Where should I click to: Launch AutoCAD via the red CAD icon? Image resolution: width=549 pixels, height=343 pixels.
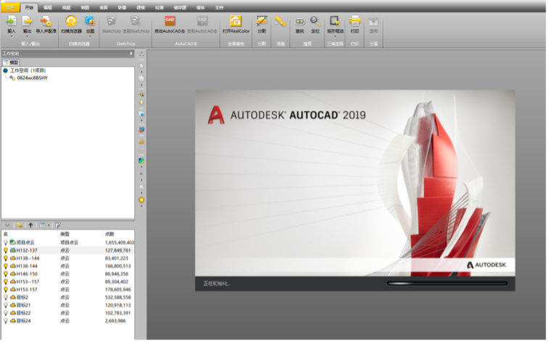(170, 21)
